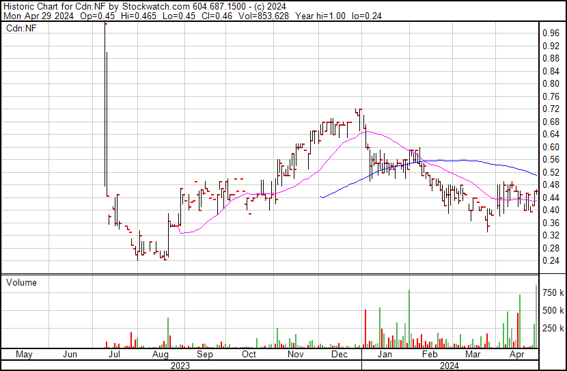Click the Op=0.45 opening price value
Screen dimensions: 567x371
pos(97,16)
